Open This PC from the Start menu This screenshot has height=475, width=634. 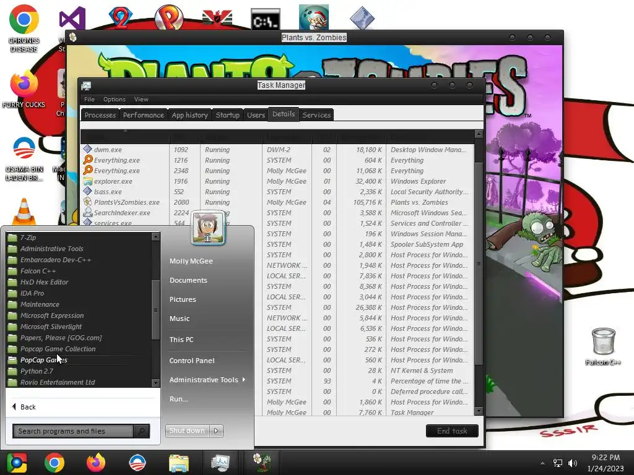[181, 340]
